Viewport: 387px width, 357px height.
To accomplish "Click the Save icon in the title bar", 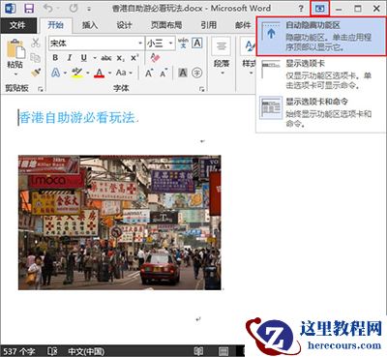I will [29, 9].
